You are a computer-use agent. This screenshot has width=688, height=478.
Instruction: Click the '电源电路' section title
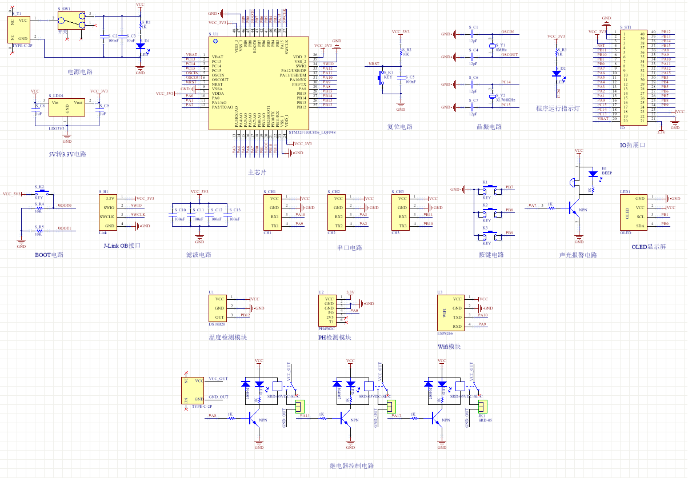[80, 73]
